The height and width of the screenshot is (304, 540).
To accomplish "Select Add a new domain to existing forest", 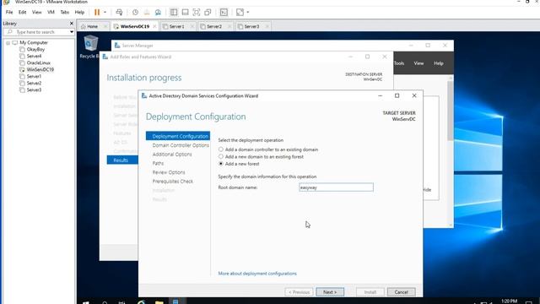I will (x=221, y=156).
